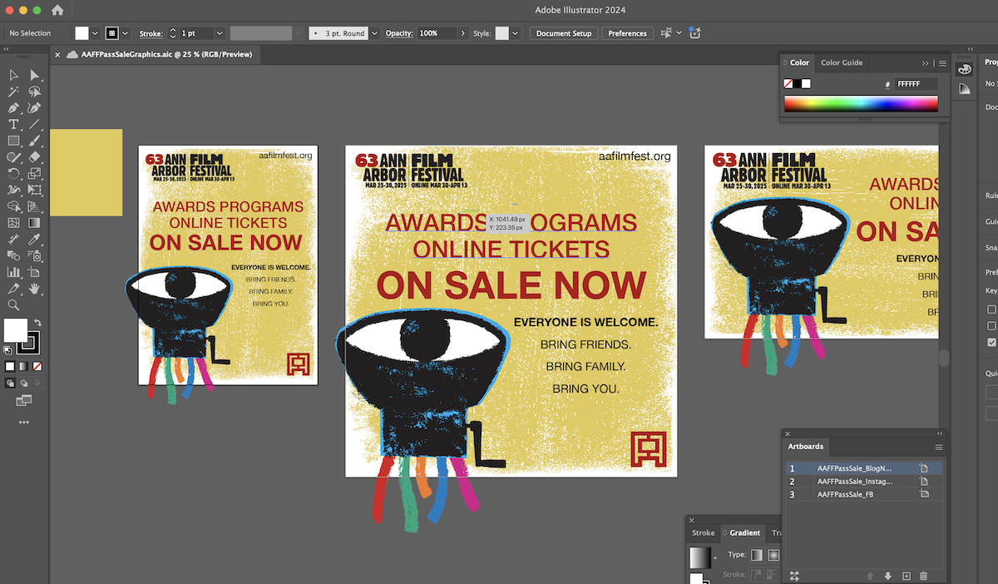
Task: Select the Direct Selection tool
Action: [35, 76]
